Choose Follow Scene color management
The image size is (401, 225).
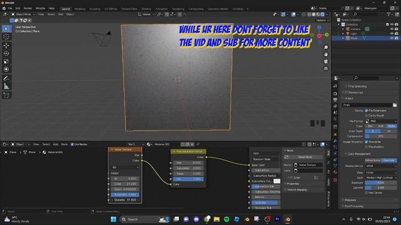tap(373, 161)
